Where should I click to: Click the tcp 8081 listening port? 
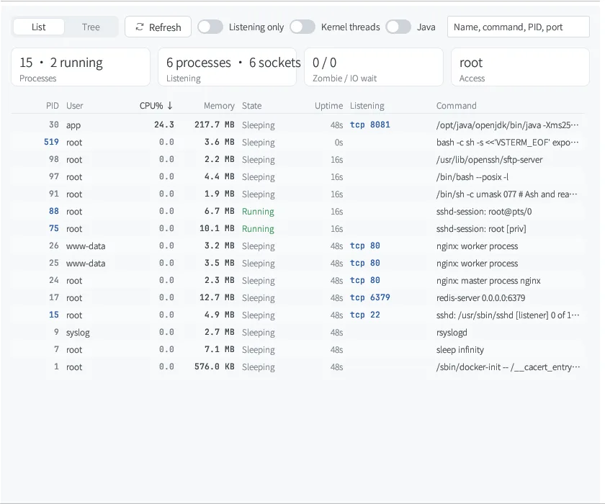click(370, 125)
